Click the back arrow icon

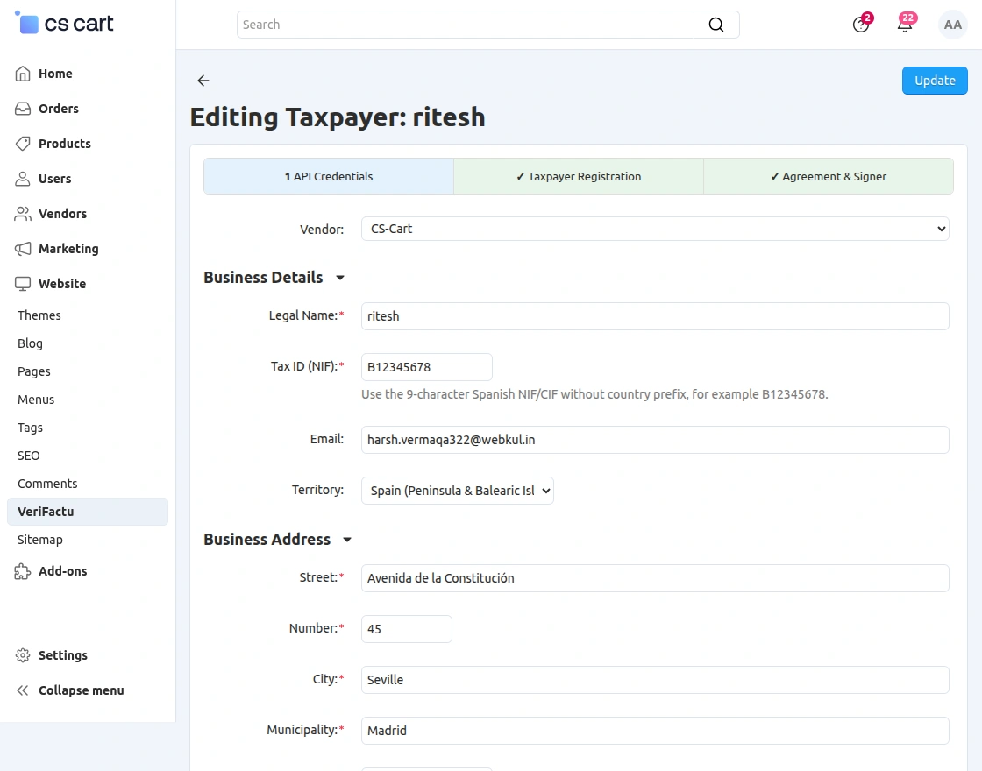click(203, 80)
